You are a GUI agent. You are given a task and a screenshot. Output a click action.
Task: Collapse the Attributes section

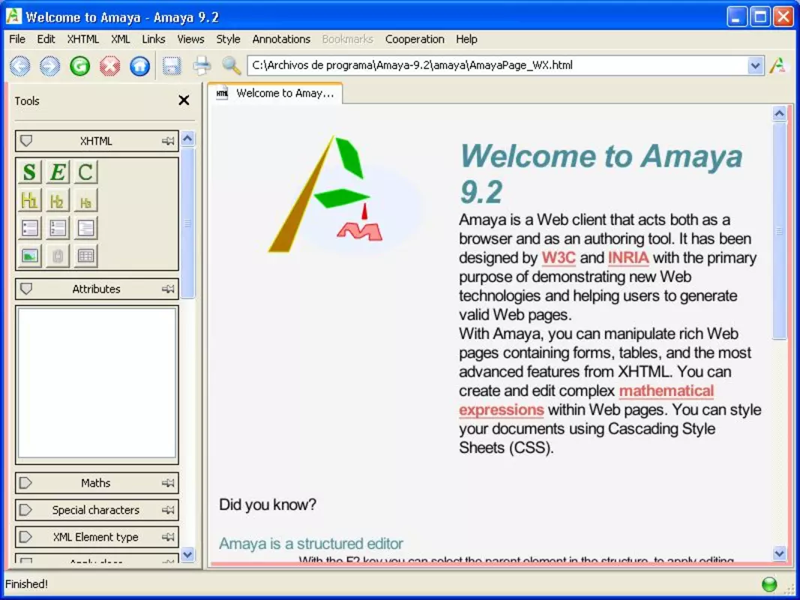click(26, 289)
